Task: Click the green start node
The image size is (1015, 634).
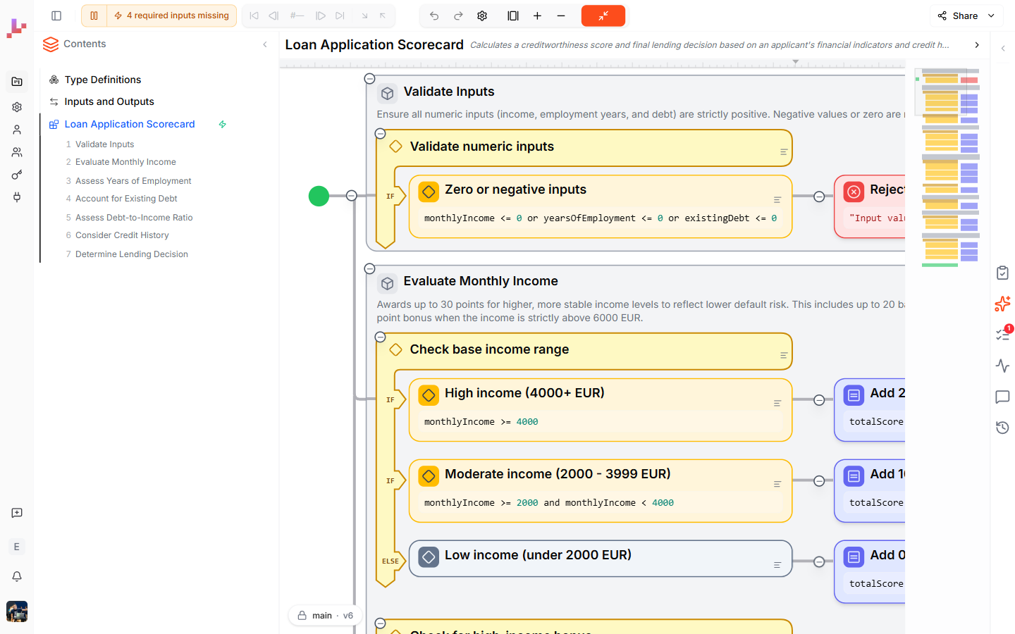Action: (319, 196)
